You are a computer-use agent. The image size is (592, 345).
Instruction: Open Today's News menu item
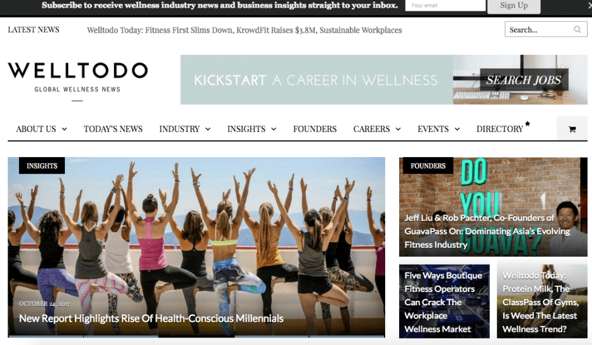pos(113,129)
